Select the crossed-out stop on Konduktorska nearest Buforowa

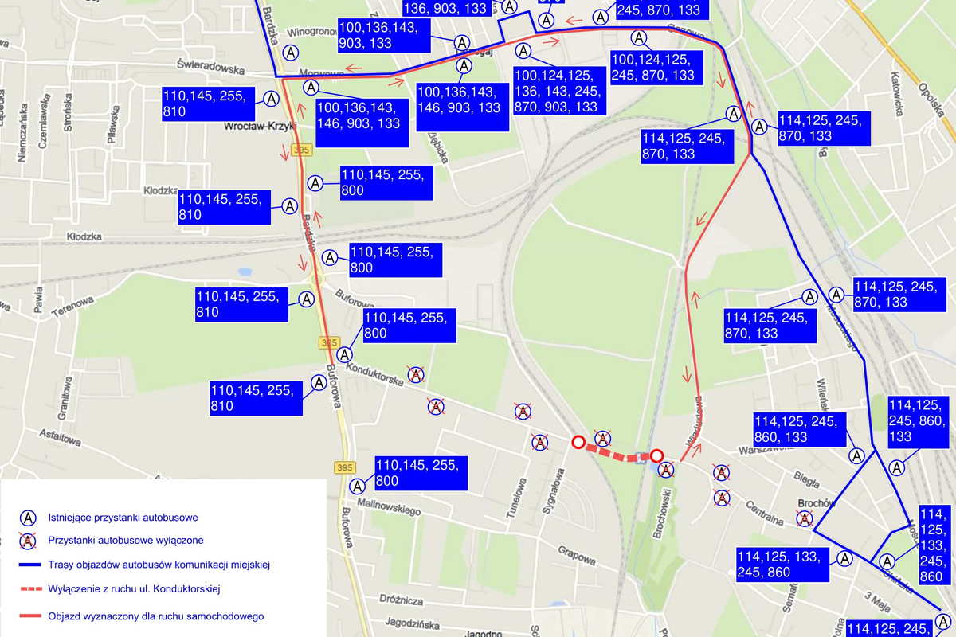[x=415, y=374]
